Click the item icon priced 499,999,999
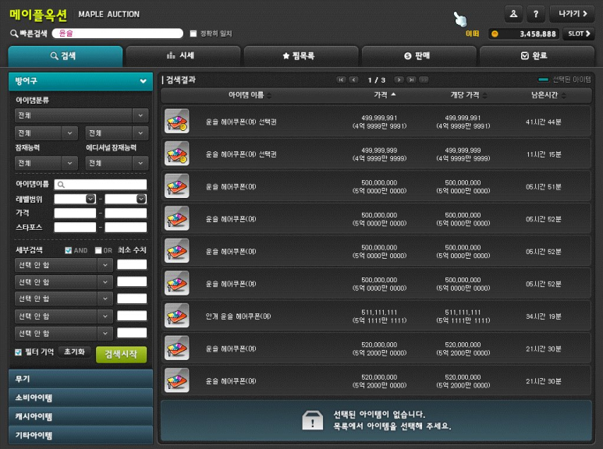The height and width of the screenshot is (449, 603). [x=176, y=154]
